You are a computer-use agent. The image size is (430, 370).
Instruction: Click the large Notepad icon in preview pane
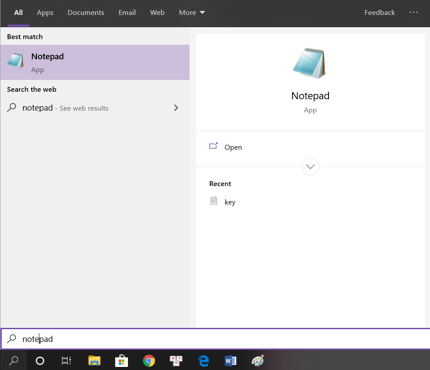point(310,63)
